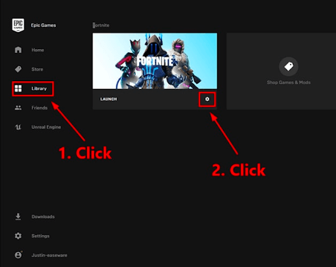Click the Epic Games logo icon
Screen dimensions: 336x267
pyautogui.click(x=18, y=25)
